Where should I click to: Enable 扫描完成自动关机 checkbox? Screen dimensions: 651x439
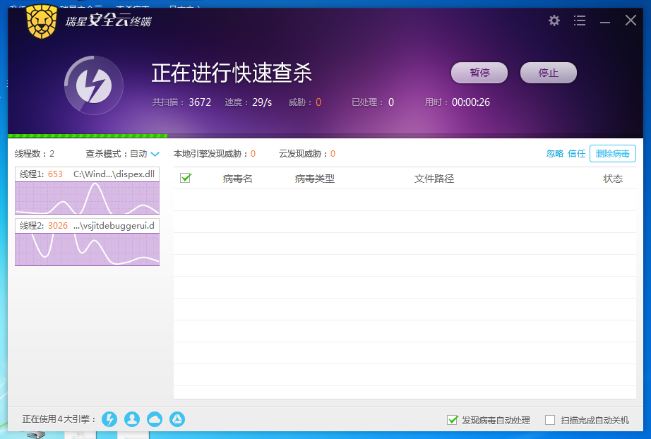[550, 420]
